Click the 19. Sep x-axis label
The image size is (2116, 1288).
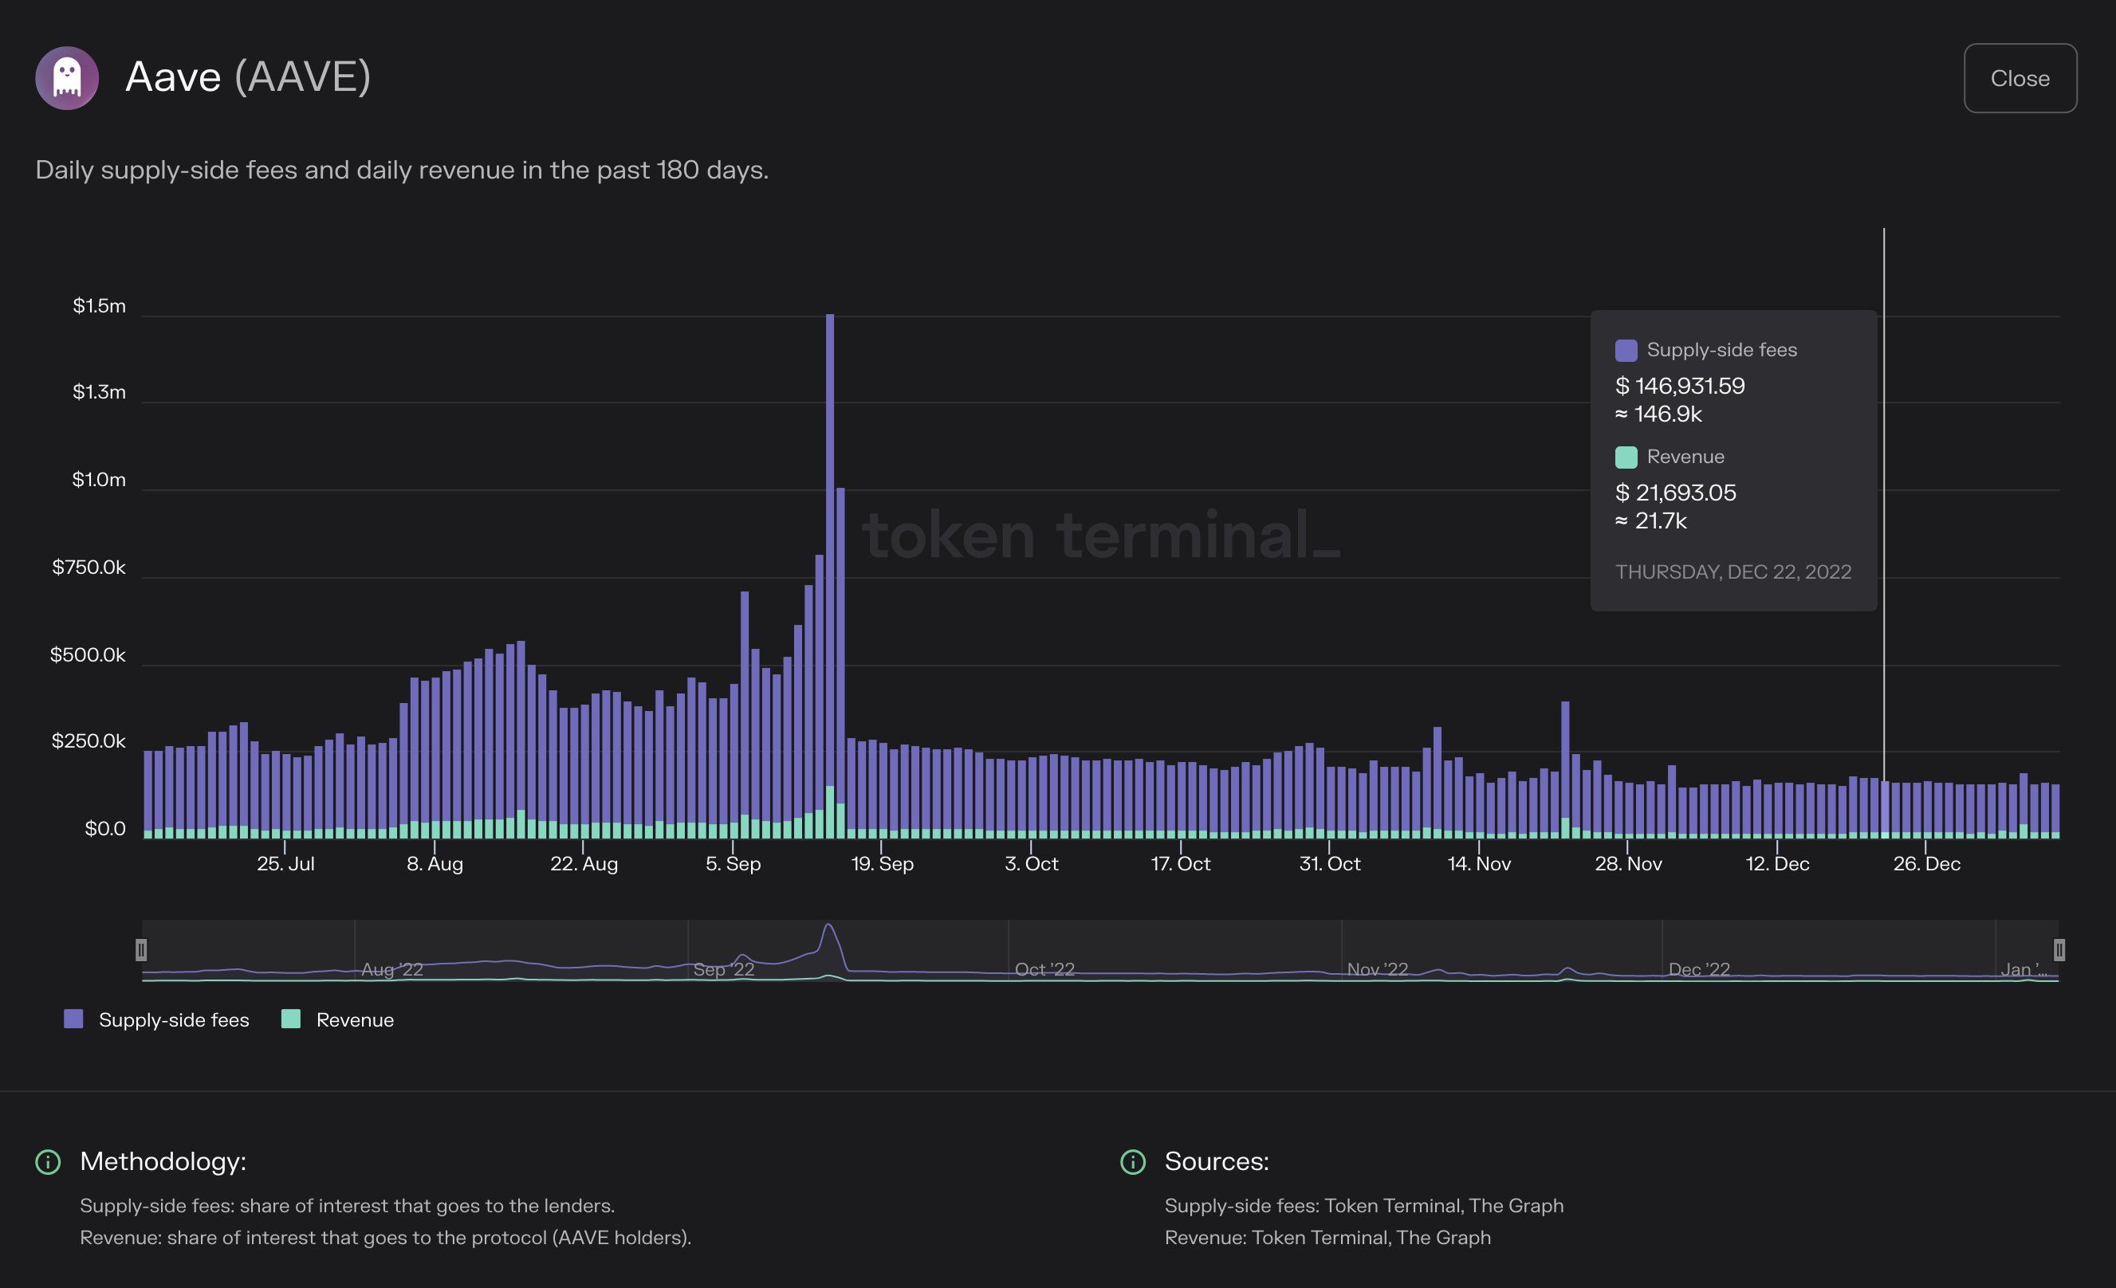[x=882, y=864]
